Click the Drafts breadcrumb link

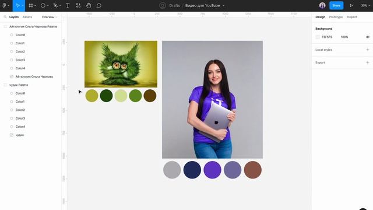[175, 5]
